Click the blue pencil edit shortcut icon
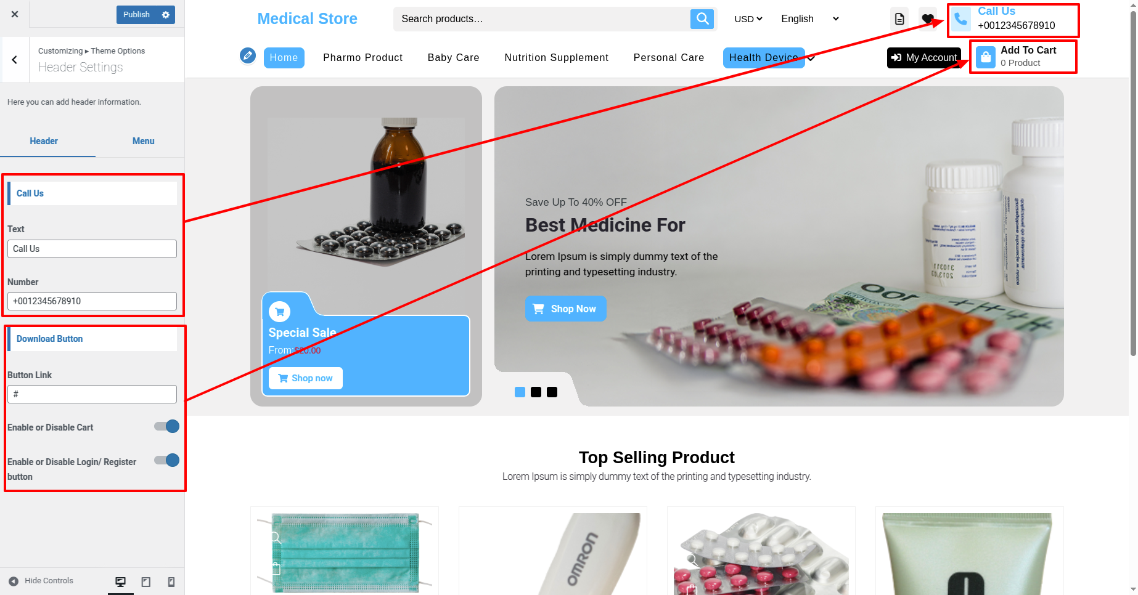Viewport: 1138px width, 595px height. (x=248, y=56)
